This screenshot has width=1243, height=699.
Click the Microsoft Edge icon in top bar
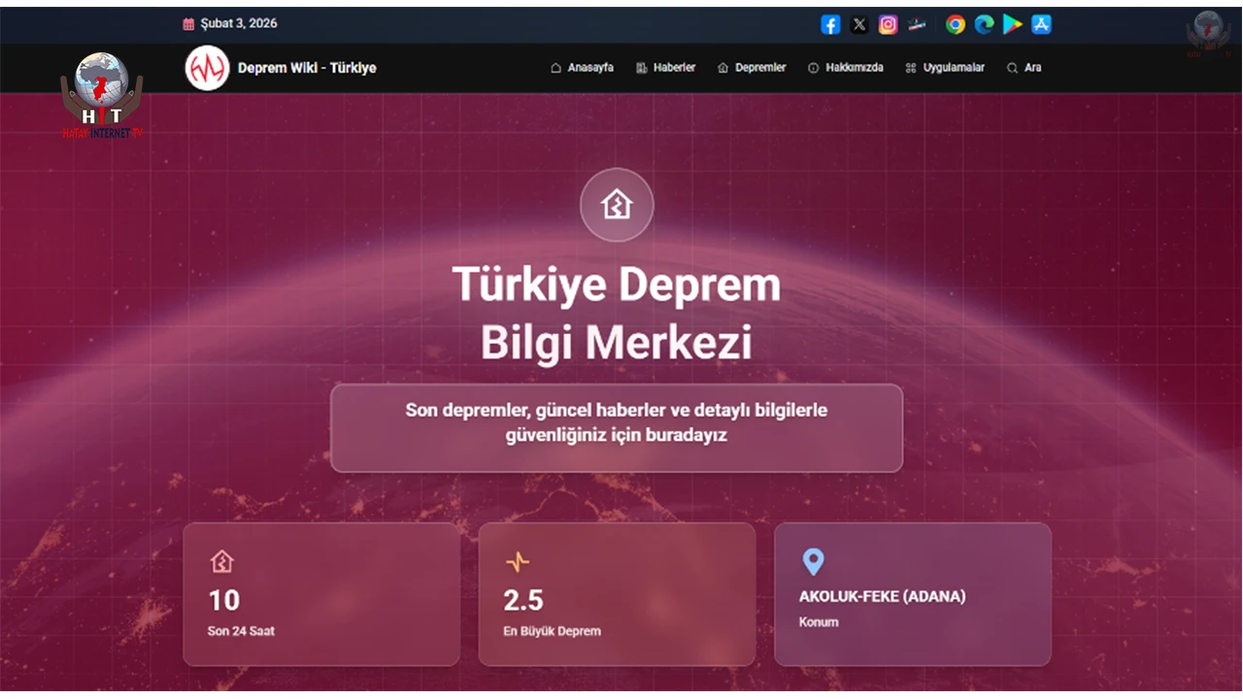984,24
